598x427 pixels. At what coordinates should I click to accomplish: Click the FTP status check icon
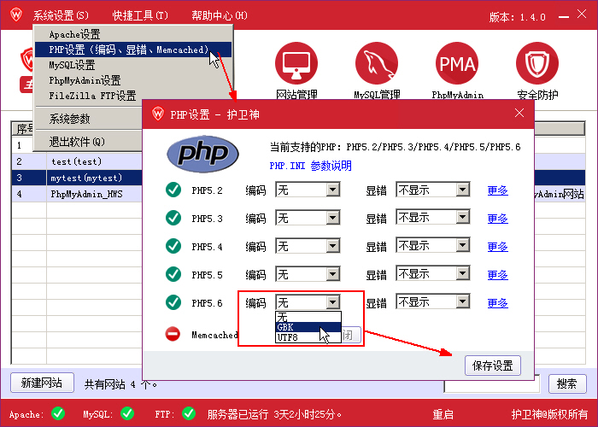pos(189,413)
